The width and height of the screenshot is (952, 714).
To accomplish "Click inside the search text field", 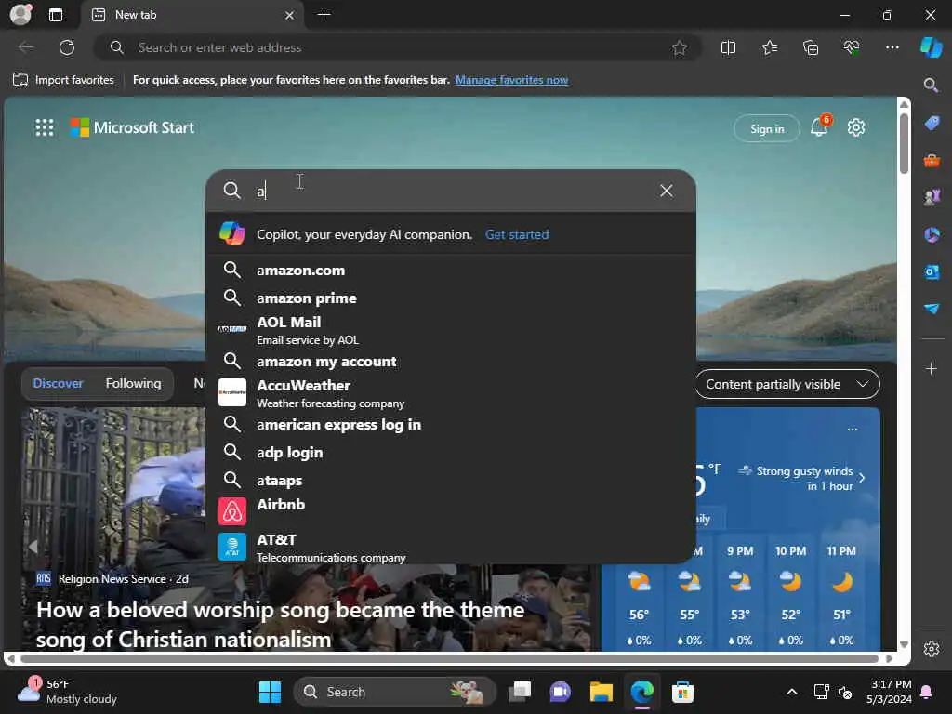I will [x=453, y=191].
